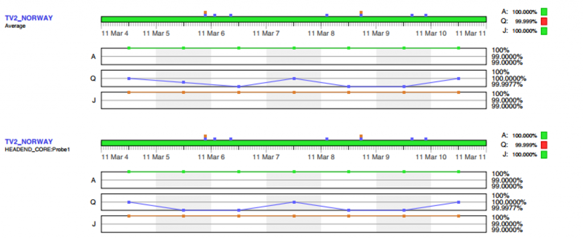Open the TV2_NORWAY HEADEND_CORE:Probe1 title link
This screenshot has width=583, height=239.
28,142
